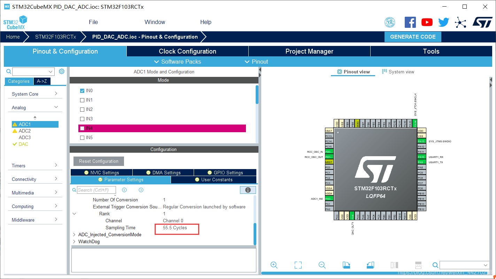Switch to Project Manager tab
Screen dimensions: 496x279
coord(309,51)
